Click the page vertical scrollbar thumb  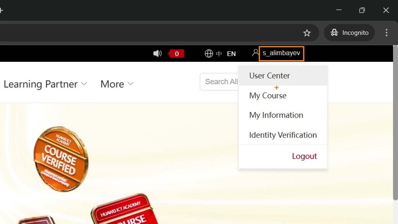395,123
